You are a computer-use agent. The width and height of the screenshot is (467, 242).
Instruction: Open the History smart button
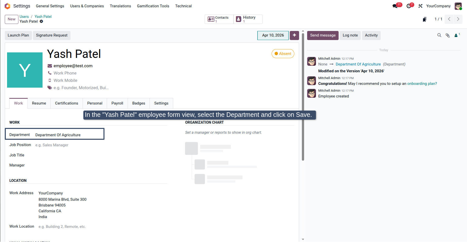248,19
